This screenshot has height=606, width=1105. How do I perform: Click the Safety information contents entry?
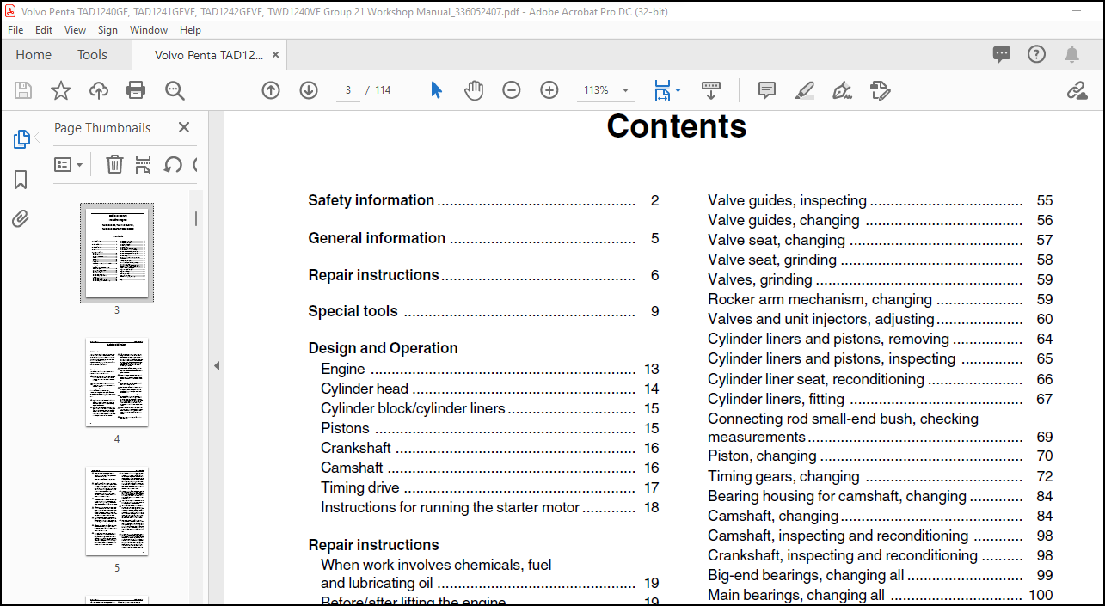click(483, 200)
